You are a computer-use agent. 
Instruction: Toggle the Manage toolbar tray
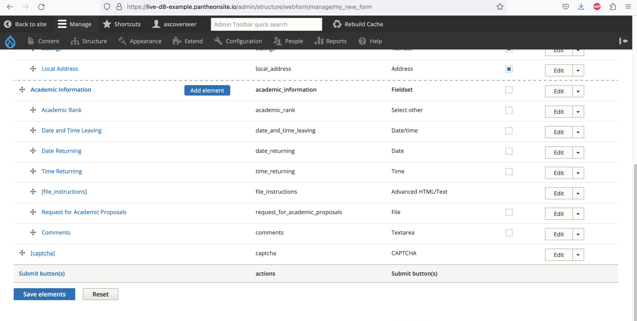[x=75, y=24]
